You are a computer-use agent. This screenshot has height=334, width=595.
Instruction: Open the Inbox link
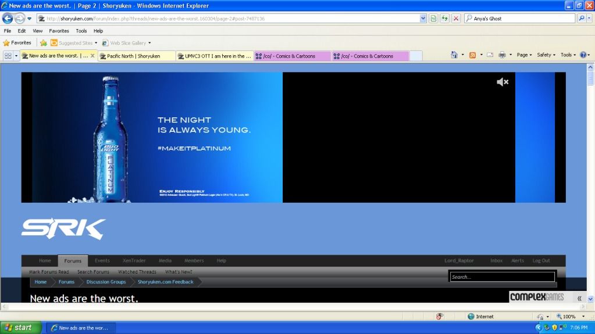(x=496, y=260)
